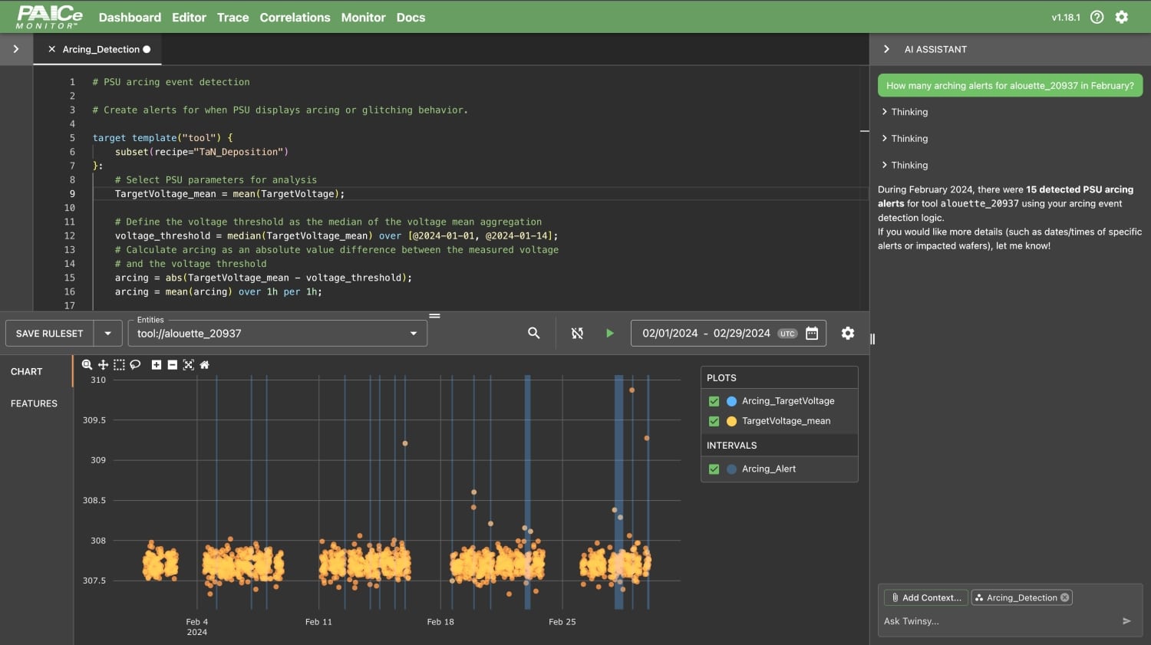Open the Entities dropdown for alouette_20937
Image resolution: width=1151 pixels, height=645 pixels.
tap(414, 334)
